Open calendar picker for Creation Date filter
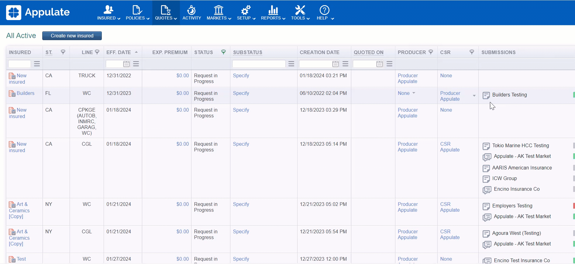575x264 pixels. (x=335, y=64)
